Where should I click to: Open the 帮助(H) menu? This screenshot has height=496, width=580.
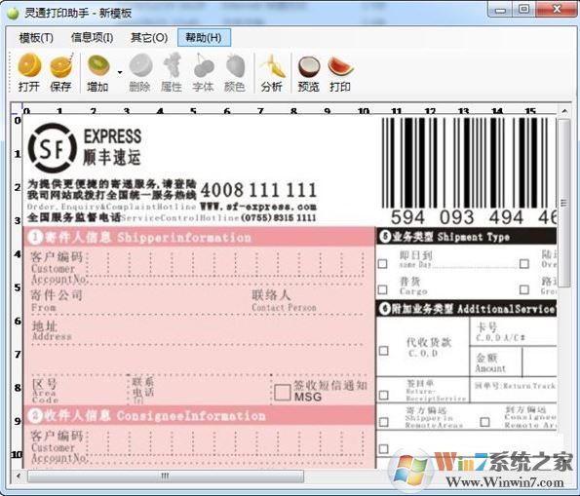[204, 38]
